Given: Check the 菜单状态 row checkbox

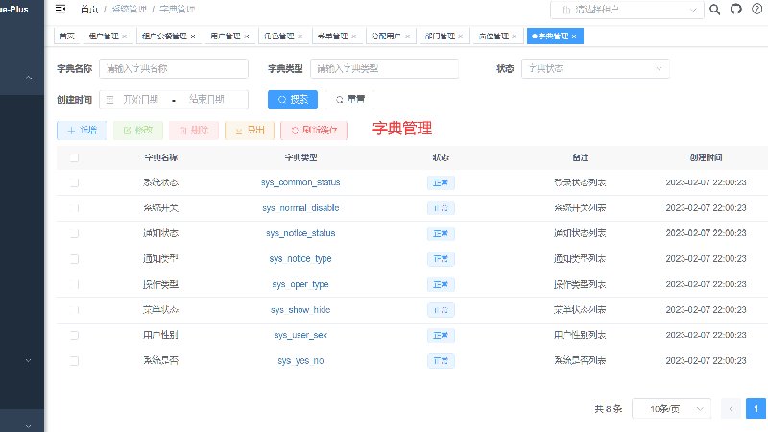Looking at the screenshot, I should [x=74, y=310].
